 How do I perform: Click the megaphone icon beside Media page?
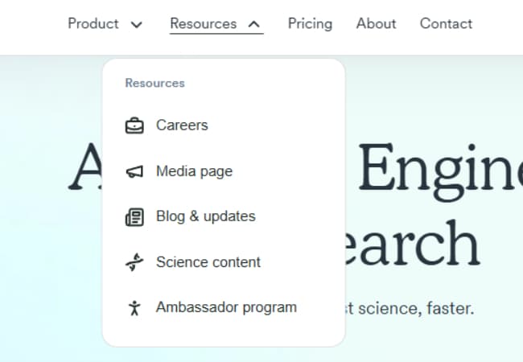click(134, 171)
